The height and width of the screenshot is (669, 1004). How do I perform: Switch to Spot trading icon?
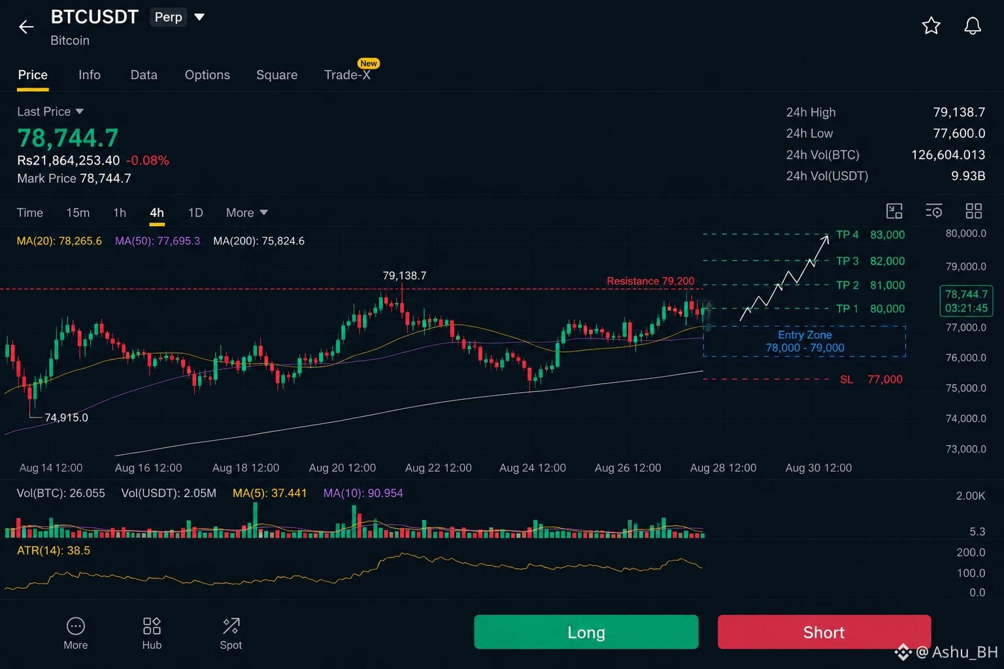(231, 634)
